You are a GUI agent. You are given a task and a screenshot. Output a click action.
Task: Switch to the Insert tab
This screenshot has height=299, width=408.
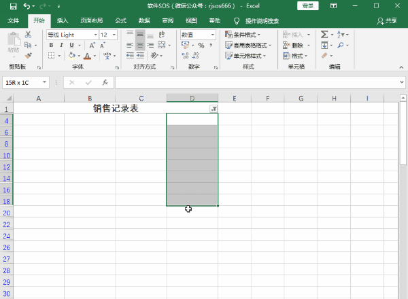(x=63, y=20)
